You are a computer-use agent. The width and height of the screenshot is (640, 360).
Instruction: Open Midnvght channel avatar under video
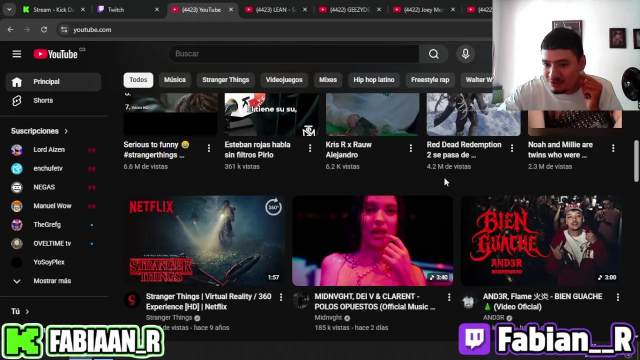click(300, 300)
